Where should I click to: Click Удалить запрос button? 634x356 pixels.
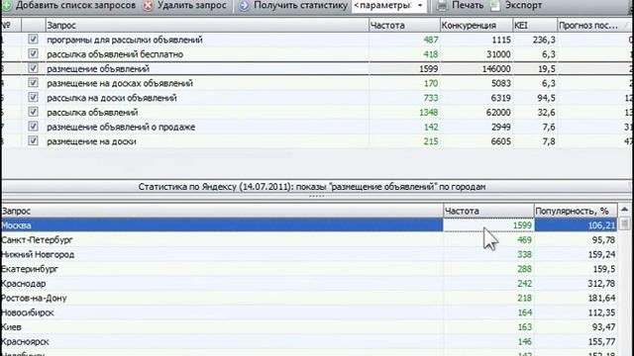coord(185,6)
